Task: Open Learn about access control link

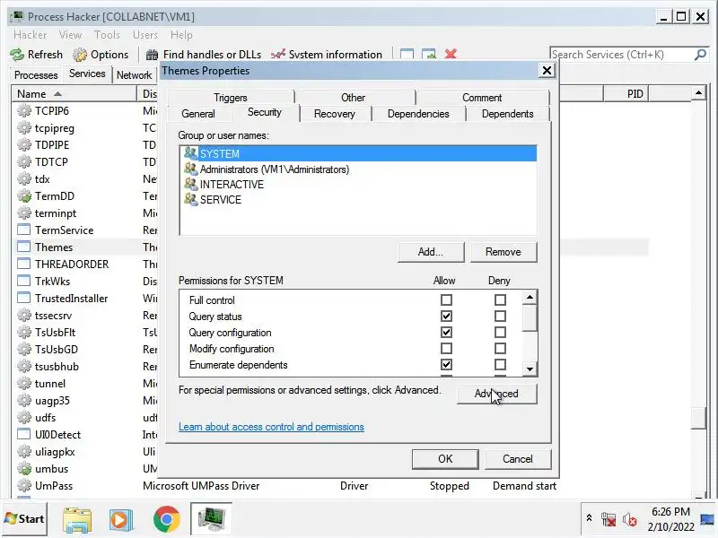Action: point(271,427)
